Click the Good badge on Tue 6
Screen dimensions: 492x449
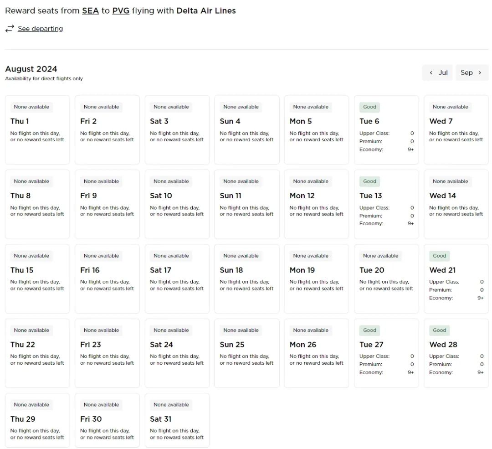[x=369, y=107]
